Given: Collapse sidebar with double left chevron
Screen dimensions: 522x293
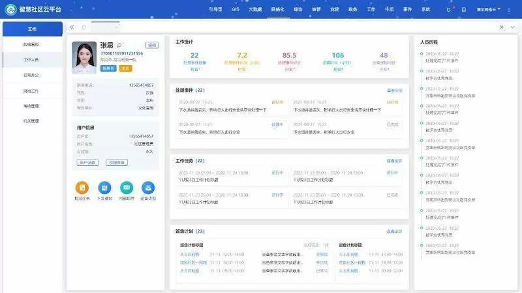Looking at the screenshot, I should [71, 27].
